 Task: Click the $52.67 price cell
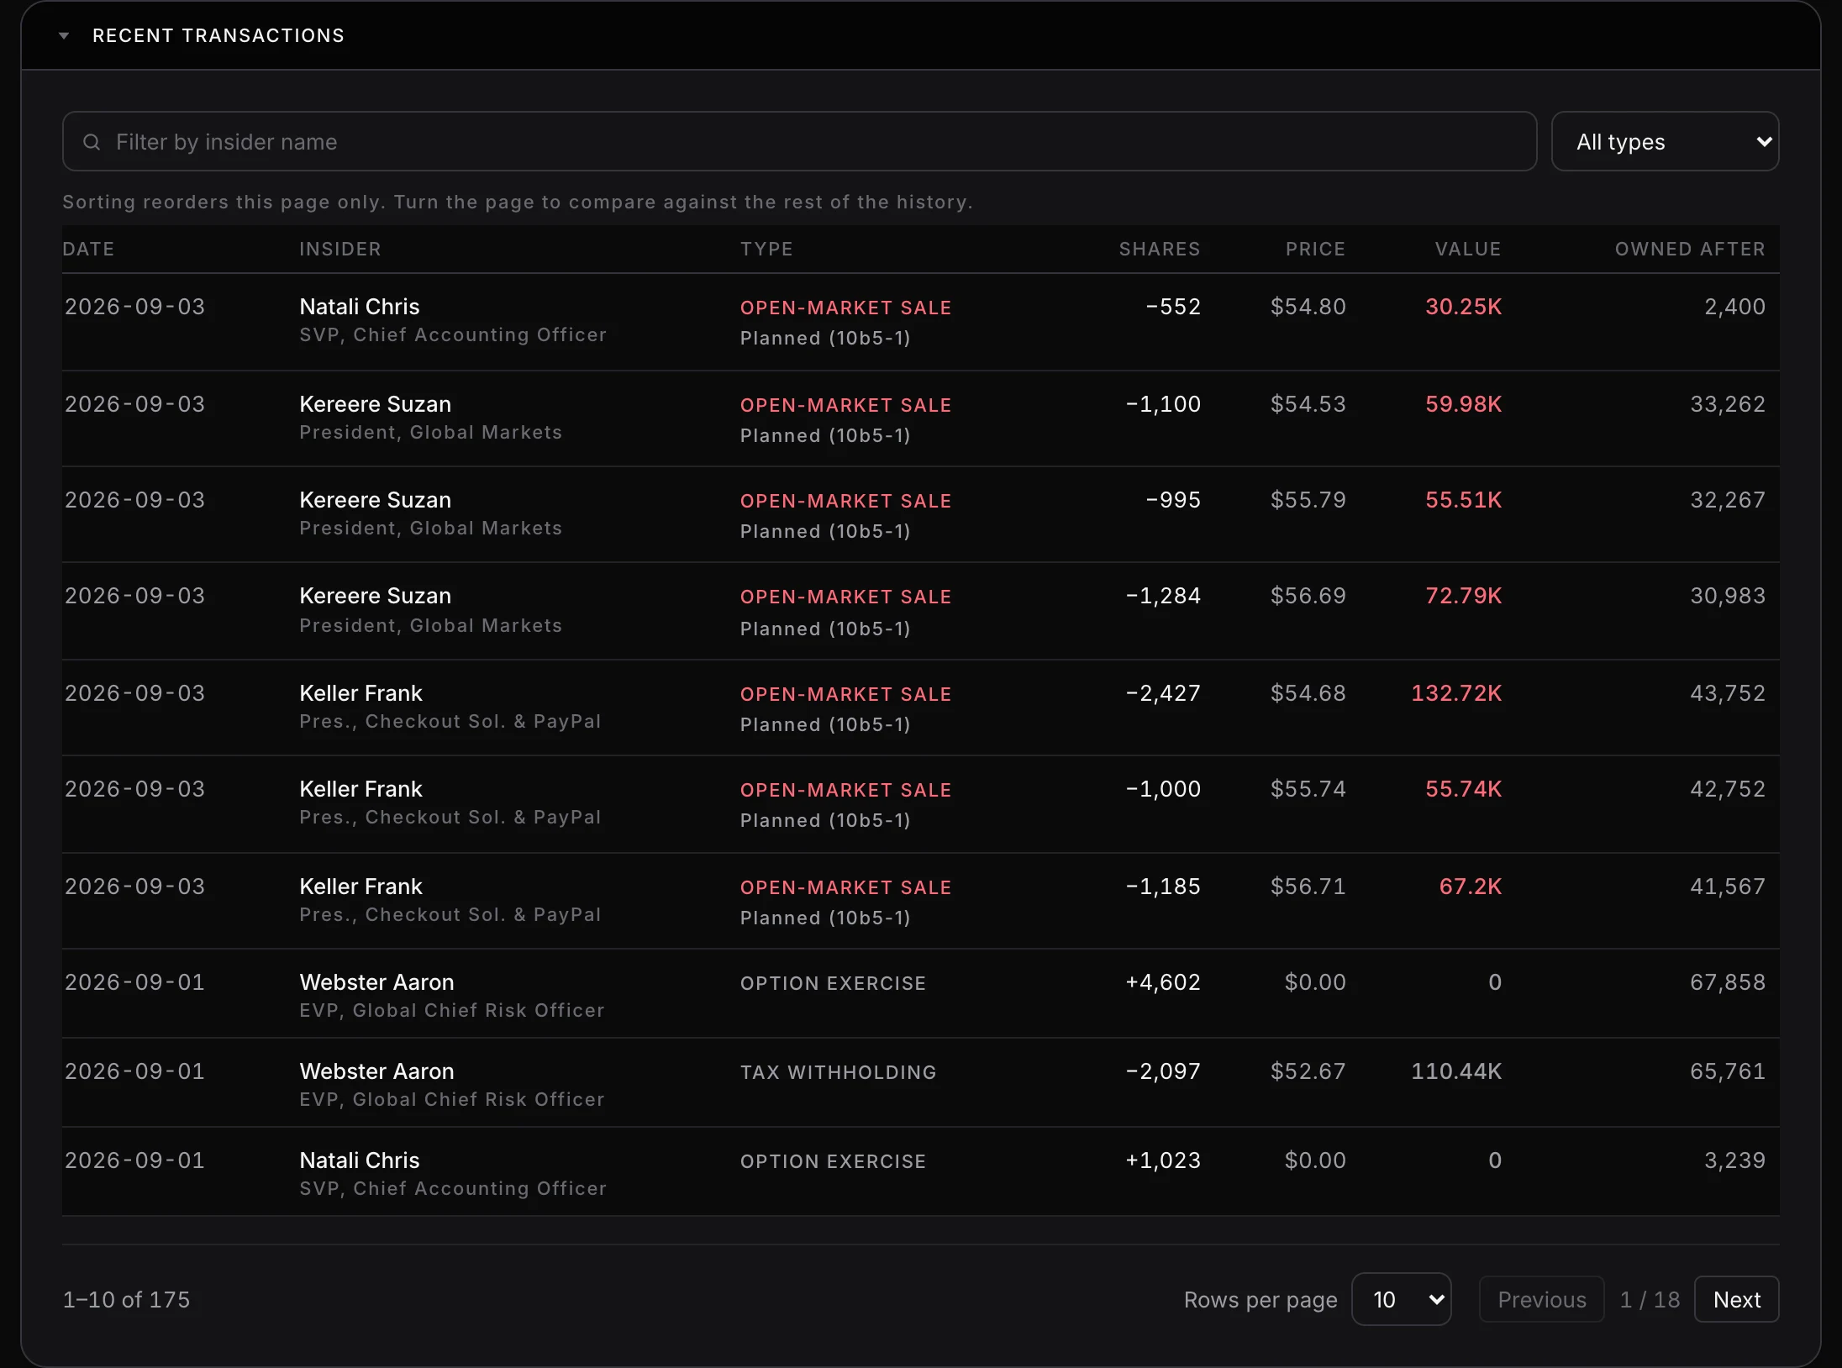1308,1071
